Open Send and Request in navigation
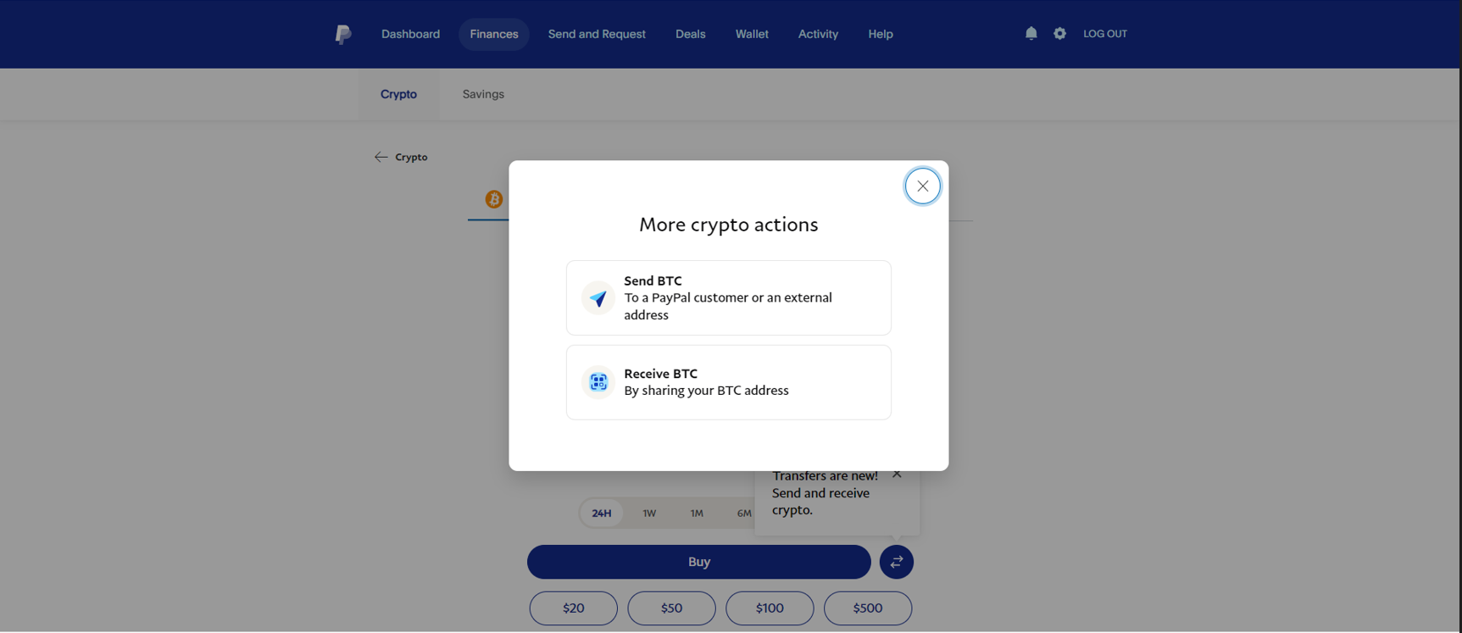The width and height of the screenshot is (1462, 633). coord(597,34)
